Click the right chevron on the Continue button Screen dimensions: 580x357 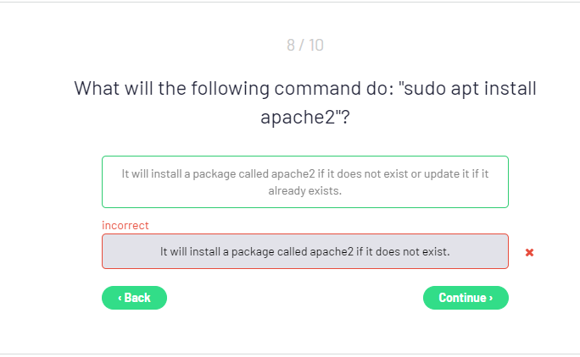tap(491, 298)
